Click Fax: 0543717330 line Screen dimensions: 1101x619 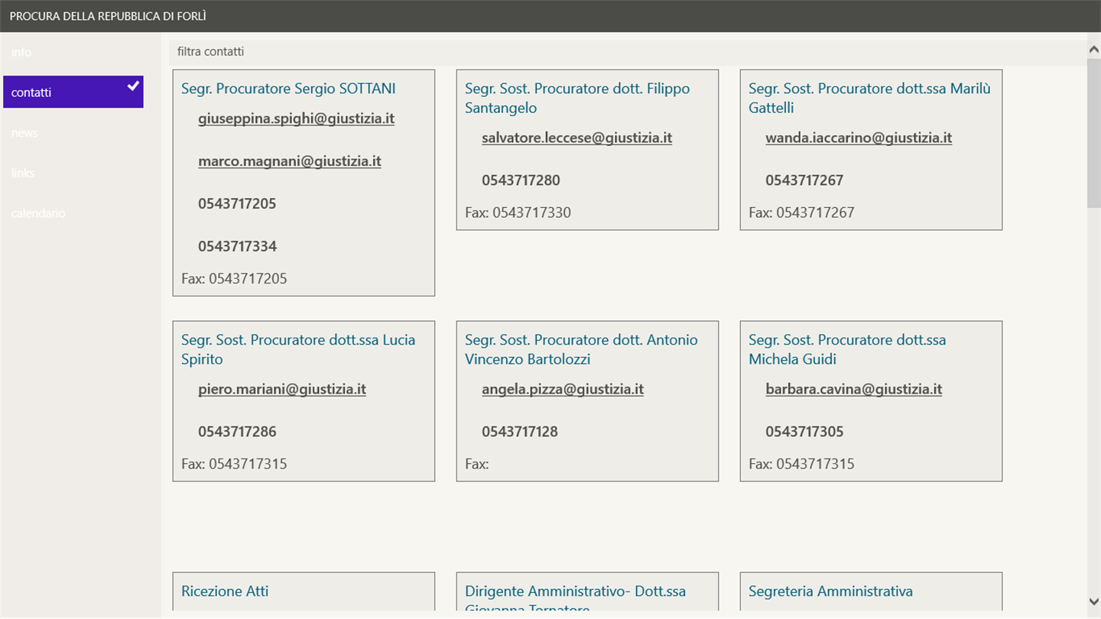518,212
